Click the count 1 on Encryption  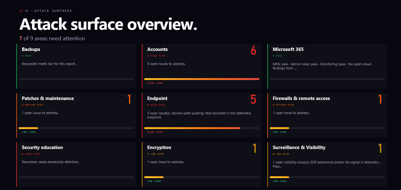(255, 148)
